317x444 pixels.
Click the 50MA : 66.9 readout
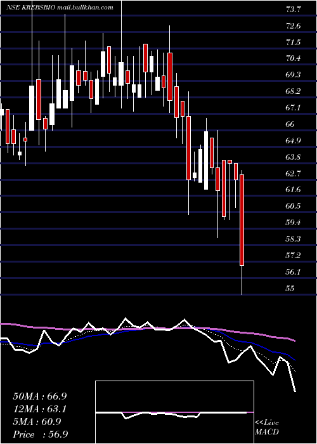tap(40, 396)
